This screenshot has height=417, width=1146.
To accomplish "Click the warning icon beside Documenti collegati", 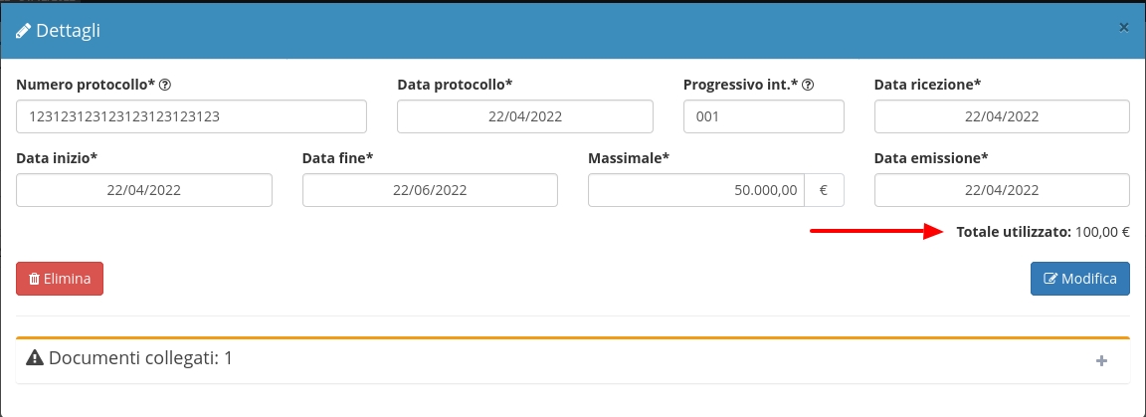I will [35, 358].
